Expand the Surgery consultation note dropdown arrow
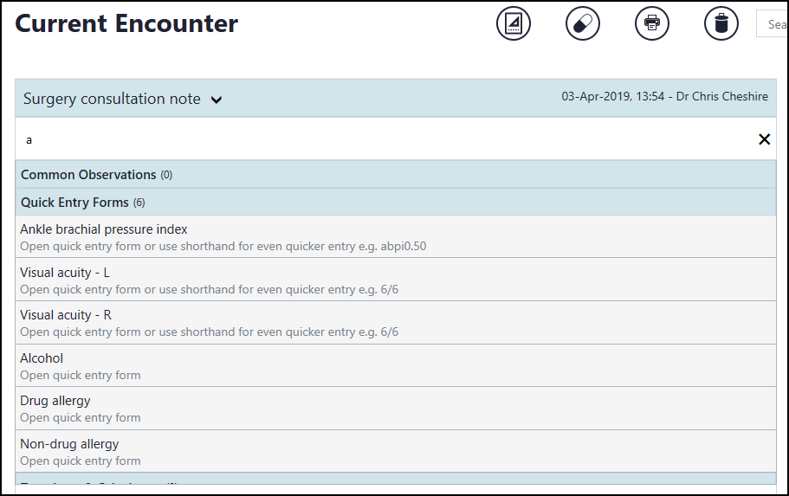 point(217,100)
